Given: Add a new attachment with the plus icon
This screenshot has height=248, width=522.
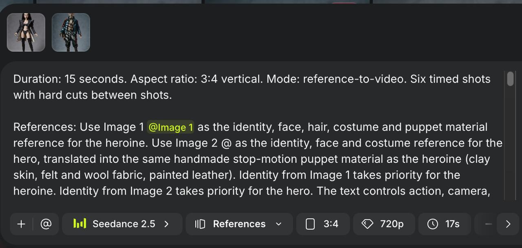Looking at the screenshot, I should pos(21,224).
